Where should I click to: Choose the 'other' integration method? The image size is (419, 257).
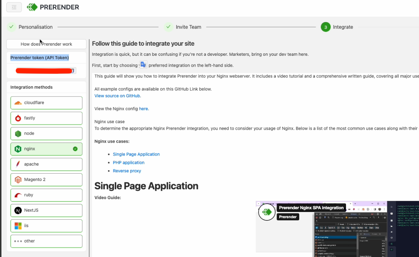tap(46, 241)
